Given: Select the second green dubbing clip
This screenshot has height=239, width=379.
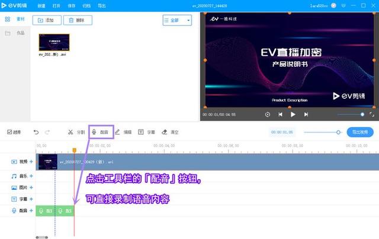Looking at the screenshot, I should point(65,211).
